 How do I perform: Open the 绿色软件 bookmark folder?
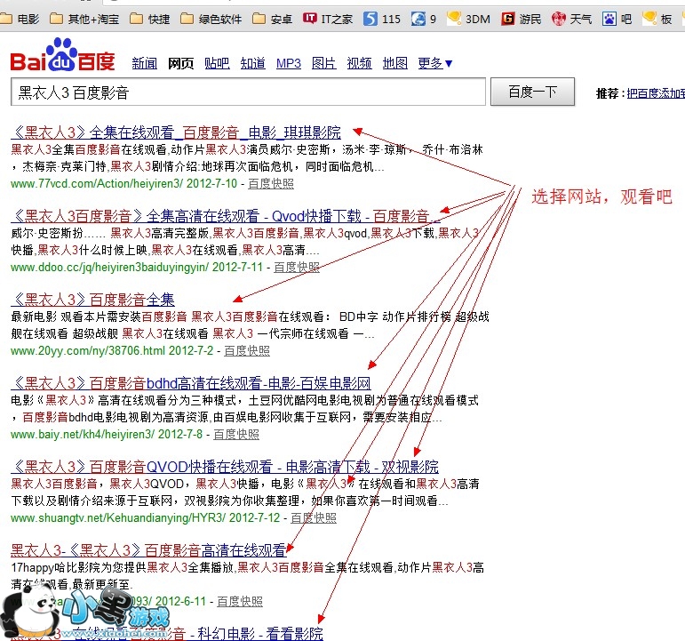pos(211,19)
